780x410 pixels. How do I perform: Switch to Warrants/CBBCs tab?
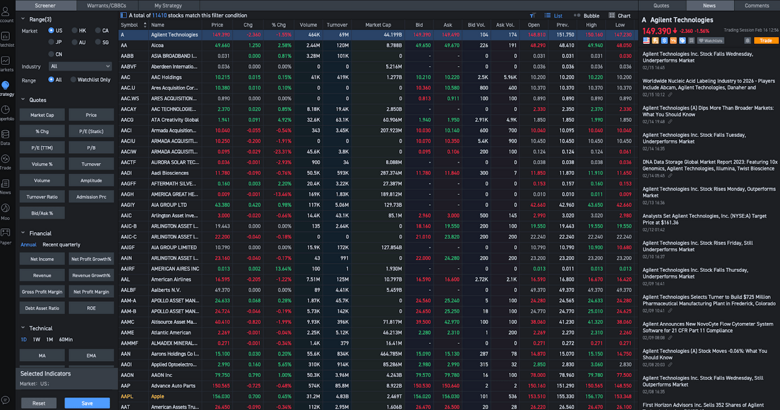[107, 5]
